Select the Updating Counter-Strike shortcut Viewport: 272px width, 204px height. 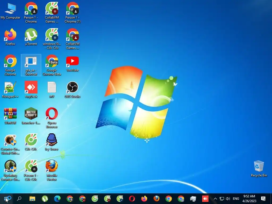click(10, 170)
